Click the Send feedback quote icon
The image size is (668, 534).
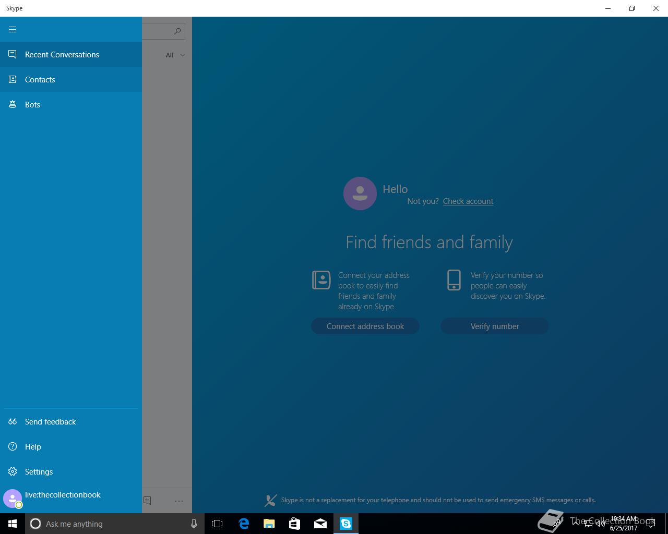point(13,421)
